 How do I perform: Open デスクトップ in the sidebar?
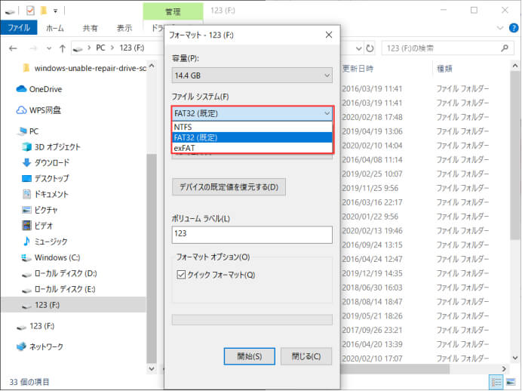(x=45, y=178)
